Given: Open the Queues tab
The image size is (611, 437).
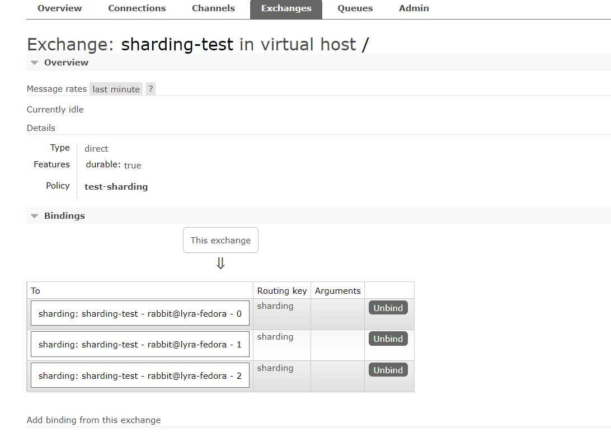Looking at the screenshot, I should (355, 8).
